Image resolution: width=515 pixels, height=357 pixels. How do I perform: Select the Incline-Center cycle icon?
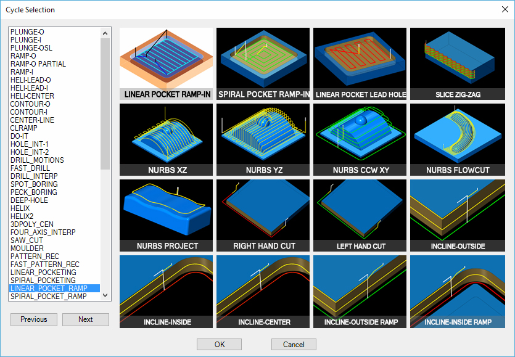click(263, 291)
